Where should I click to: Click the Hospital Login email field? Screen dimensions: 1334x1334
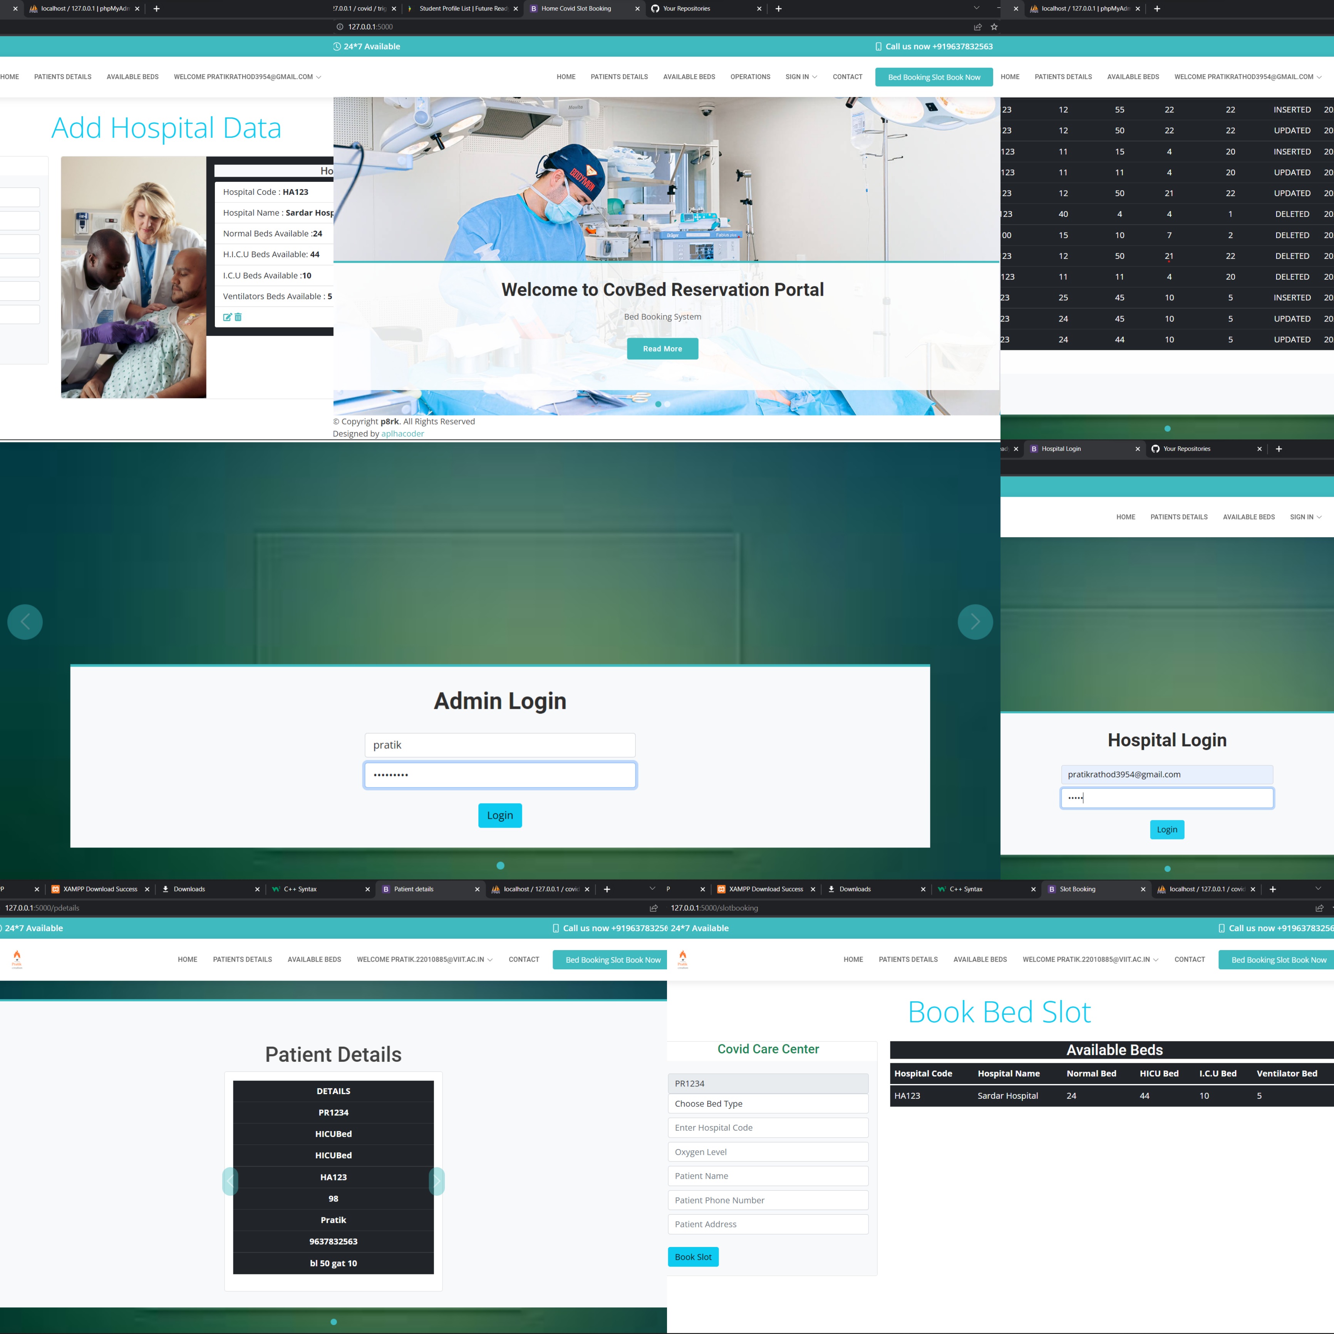click(1167, 774)
